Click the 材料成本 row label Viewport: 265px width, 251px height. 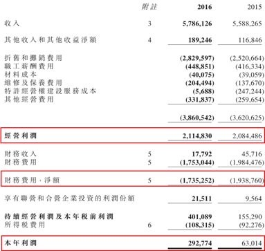click(20, 75)
